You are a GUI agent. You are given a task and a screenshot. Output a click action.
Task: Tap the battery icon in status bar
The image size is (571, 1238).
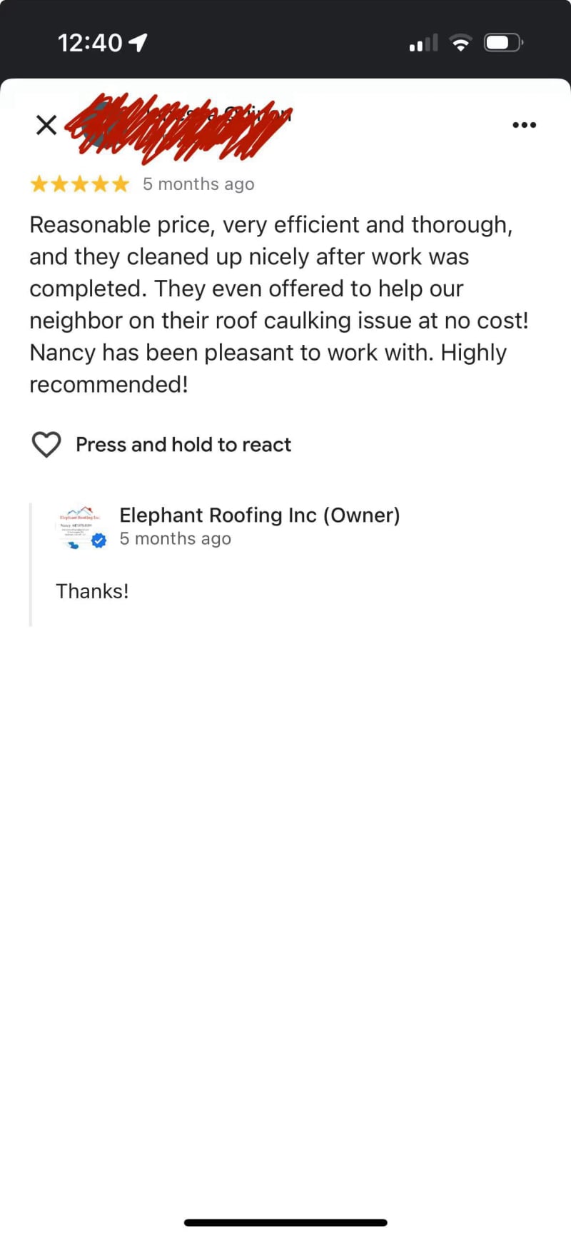pos(504,43)
